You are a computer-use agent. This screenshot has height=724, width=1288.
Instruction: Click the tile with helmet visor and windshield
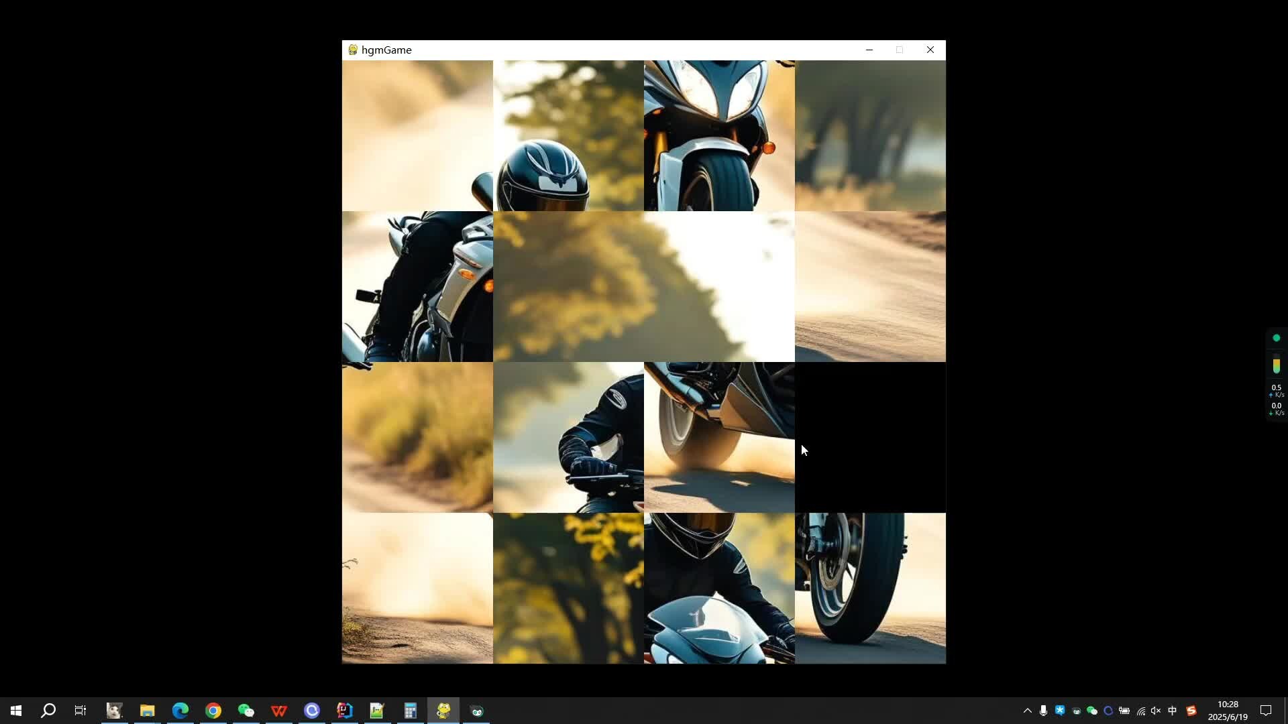[x=719, y=588]
